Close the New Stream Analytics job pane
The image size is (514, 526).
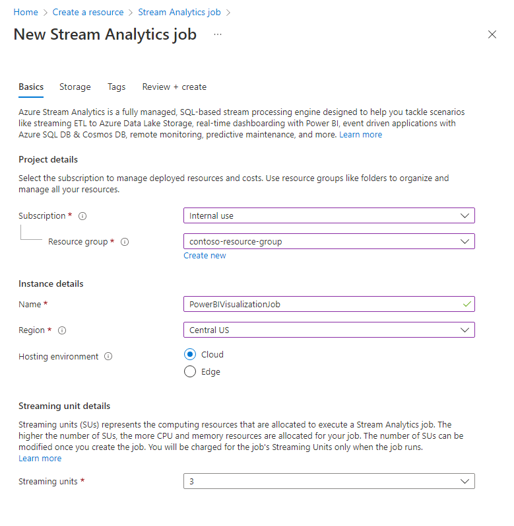(492, 34)
